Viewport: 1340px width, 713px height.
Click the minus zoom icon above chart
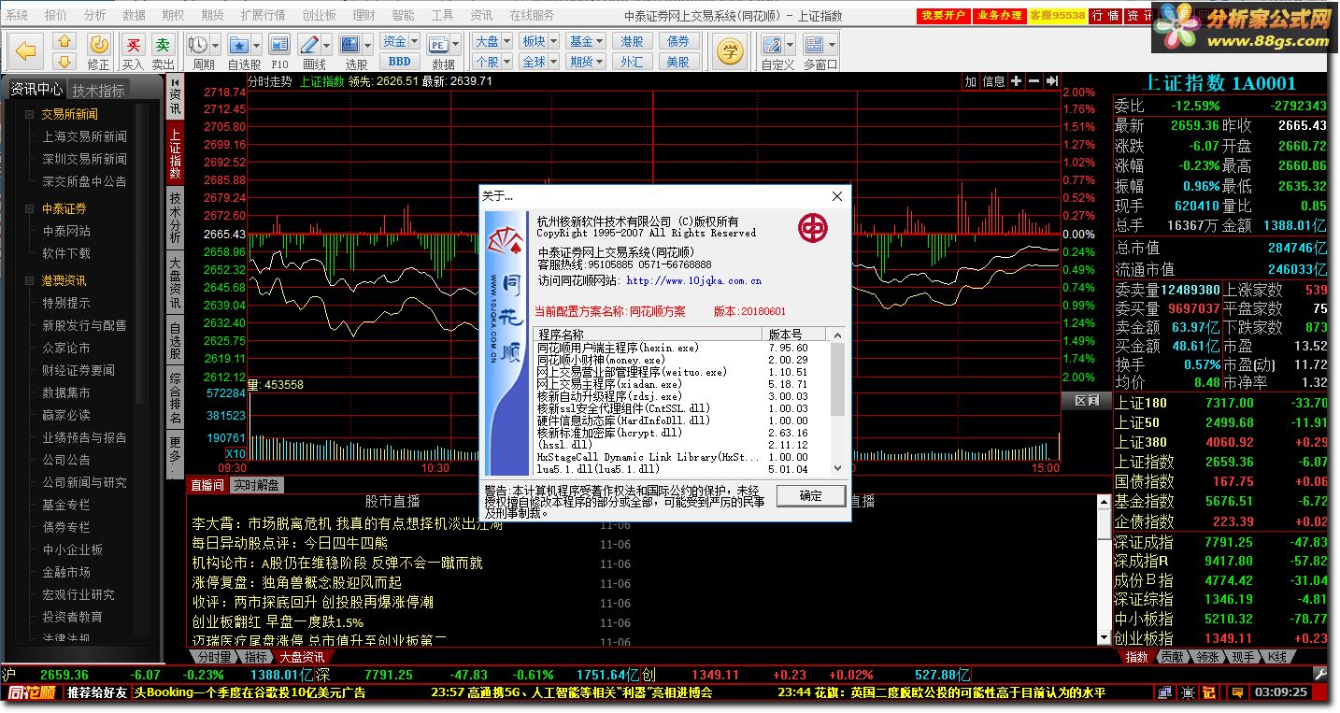[x=1034, y=81]
